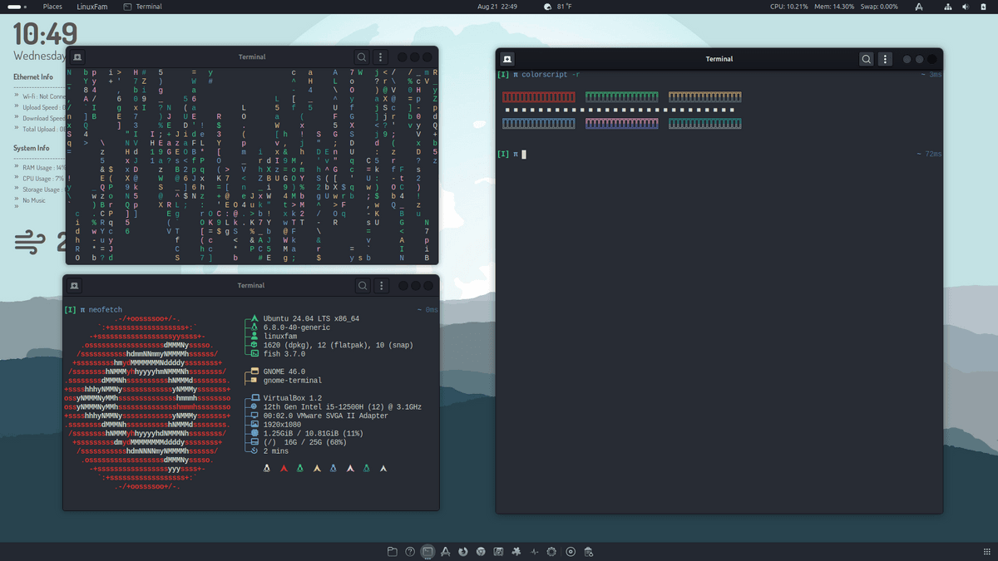The height and width of the screenshot is (561, 998).
Task: Show applications grid in bottom corner
Action: (x=987, y=552)
